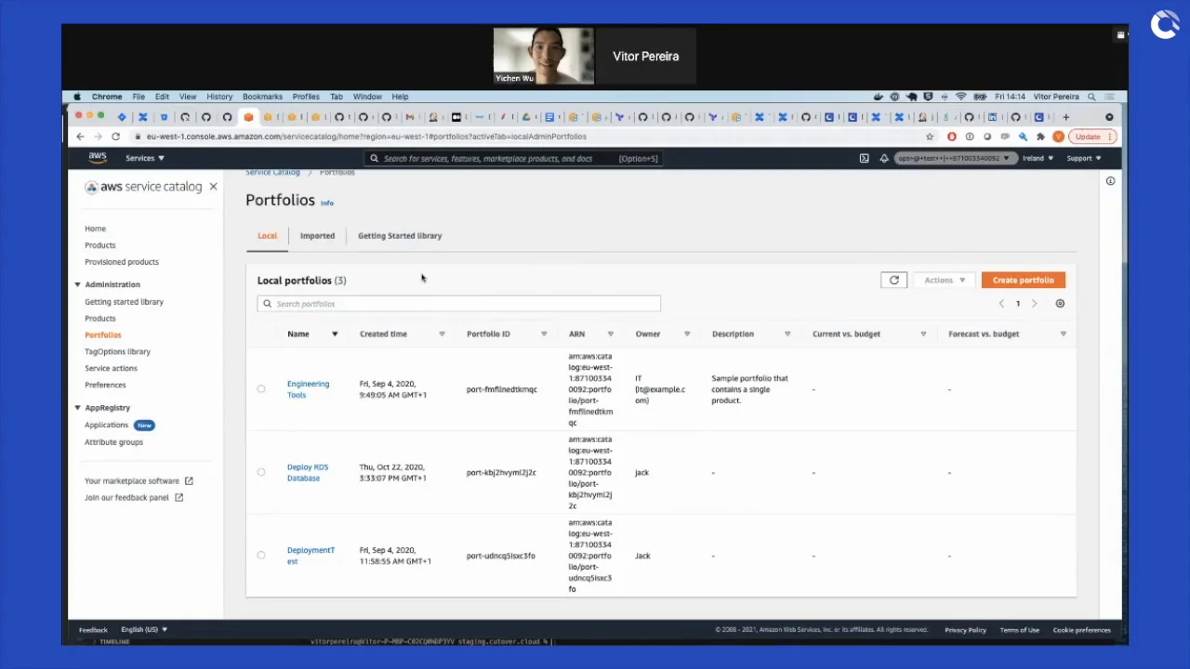
Task: Reload the page in Chrome
Action: pos(115,137)
